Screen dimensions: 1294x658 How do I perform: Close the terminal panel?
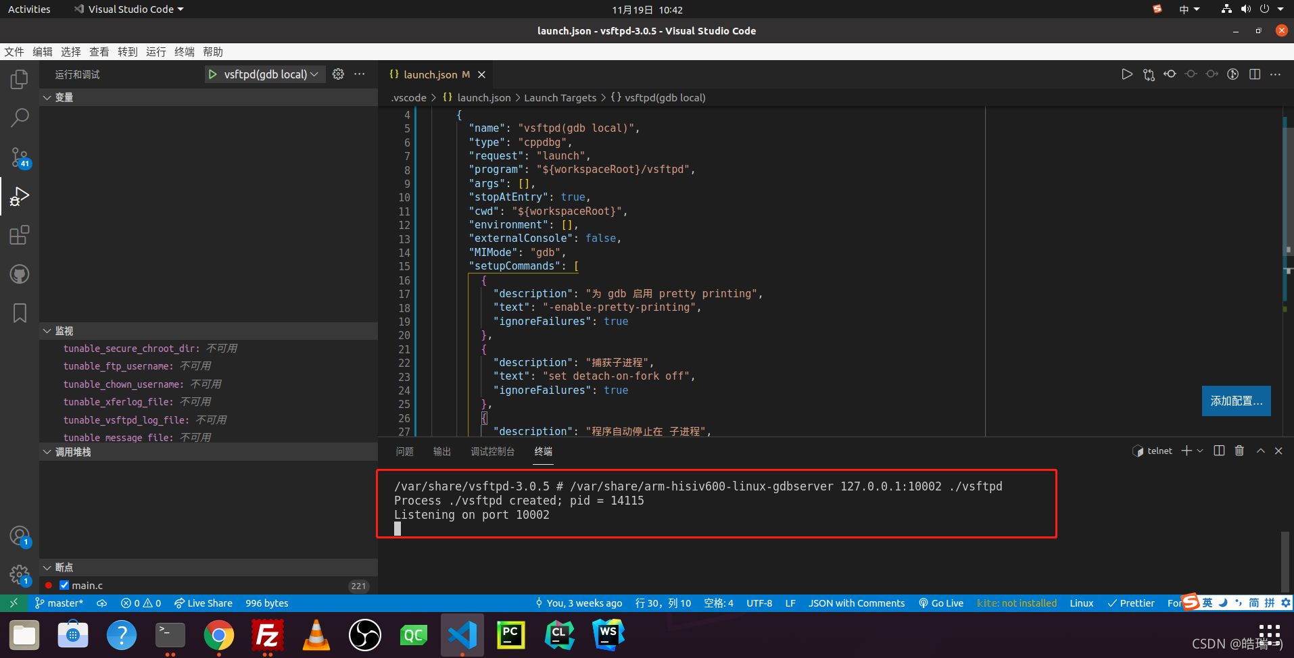pos(1278,451)
